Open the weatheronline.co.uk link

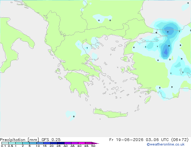click(166, 144)
